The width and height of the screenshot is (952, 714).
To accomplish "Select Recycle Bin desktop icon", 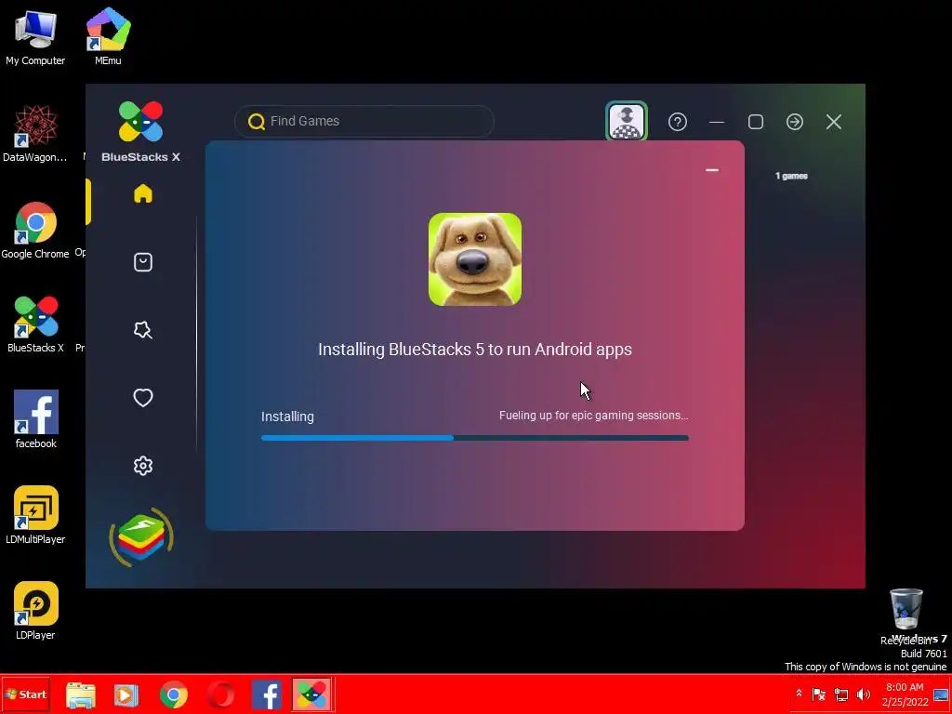I will click(906, 617).
